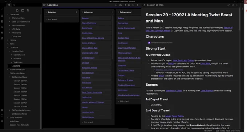Open Main Page note in file tree
247x132 pixels.
pos(14,121)
